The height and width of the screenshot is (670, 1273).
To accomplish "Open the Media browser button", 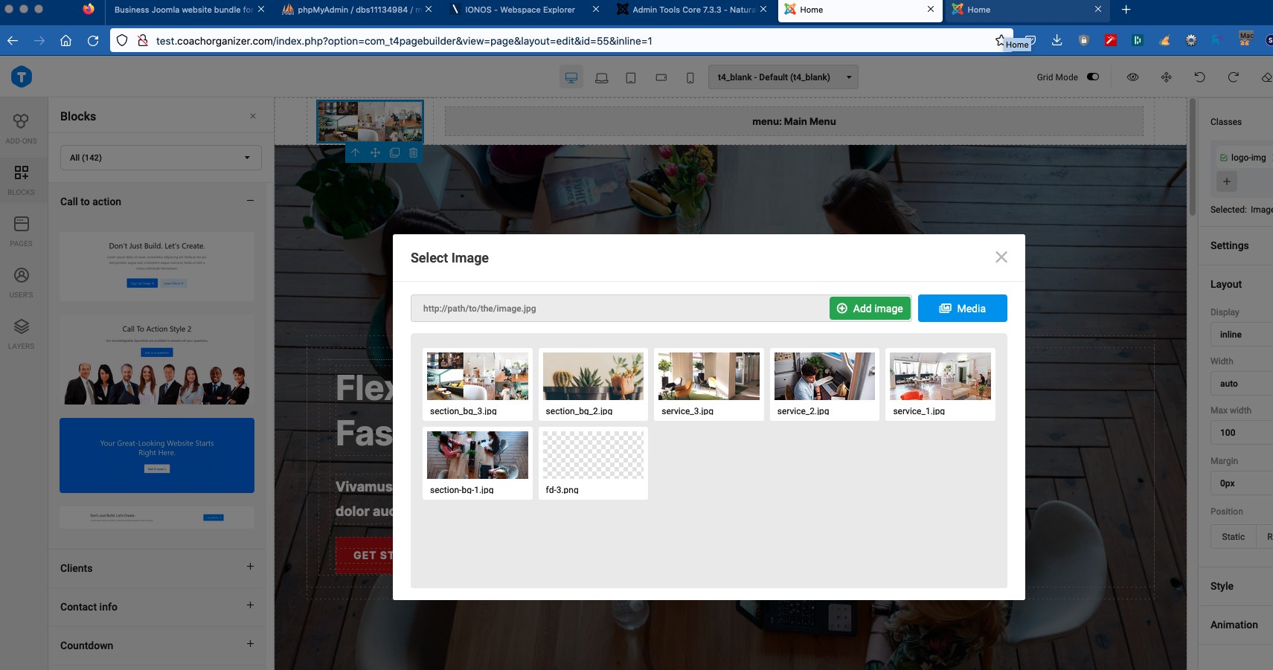I will (962, 309).
